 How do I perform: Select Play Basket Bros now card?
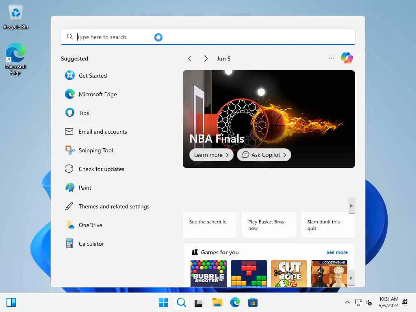[x=269, y=224]
